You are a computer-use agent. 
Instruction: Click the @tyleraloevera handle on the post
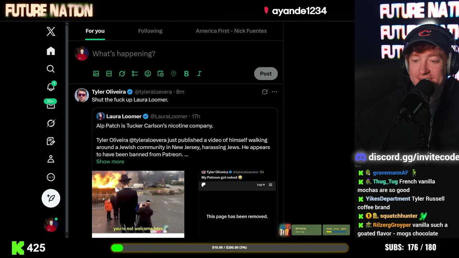(x=153, y=92)
